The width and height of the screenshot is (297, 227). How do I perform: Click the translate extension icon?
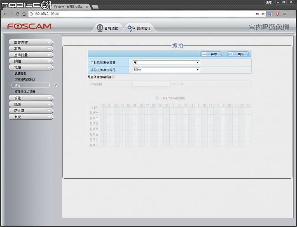pos(270,14)
